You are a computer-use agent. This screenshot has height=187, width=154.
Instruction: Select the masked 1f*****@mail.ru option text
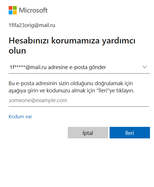28,67
